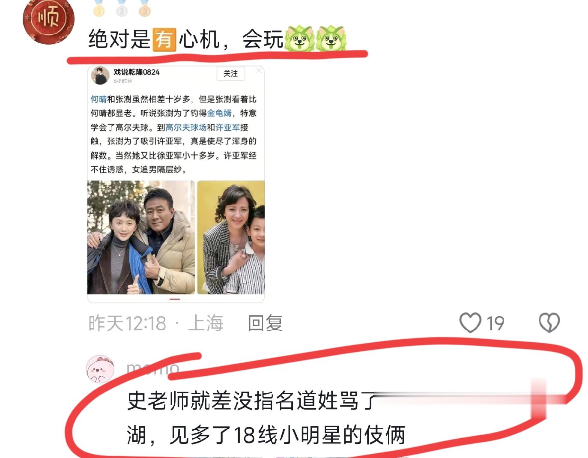Click the 戏说乾隆0824 username
This screenshot has width=588, height=458.
(137, 72)
